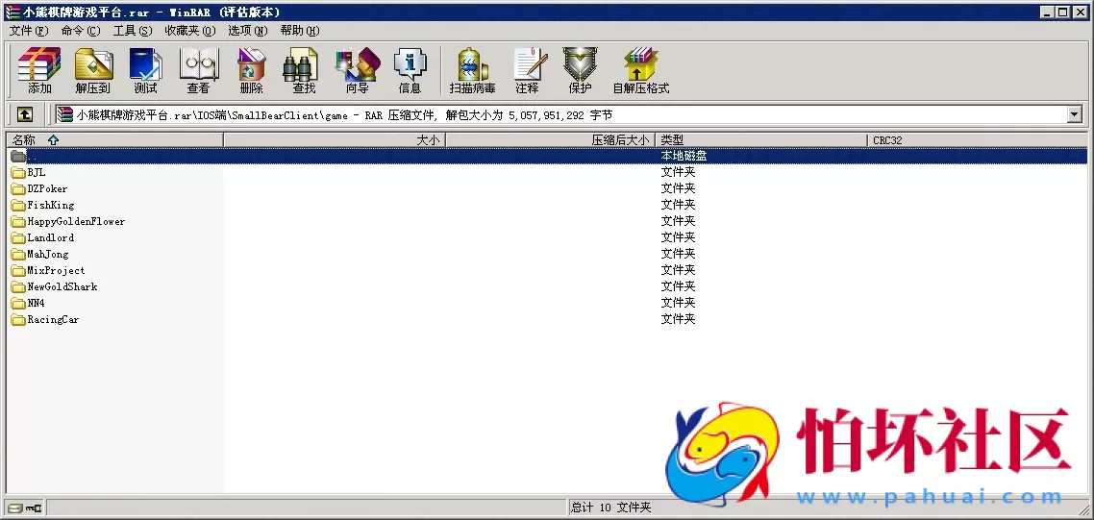Image resolution: width=1094 pixels, height=520 pixels.
Task: Open the 工具(S) menu
Action: pyautogui.click(x=133, y=31)
